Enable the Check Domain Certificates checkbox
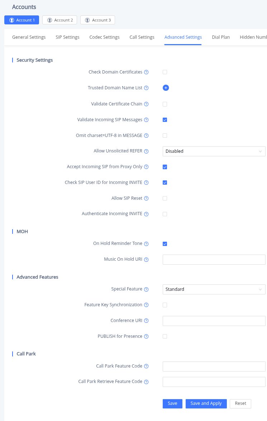267x421 pixels. pos(165,72)
